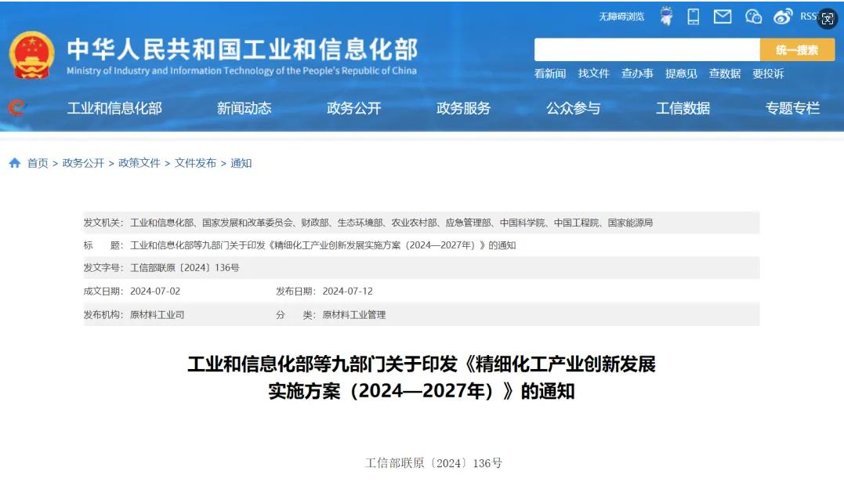
Task: Click the red e-government logo icon
Action: (16, 107)
